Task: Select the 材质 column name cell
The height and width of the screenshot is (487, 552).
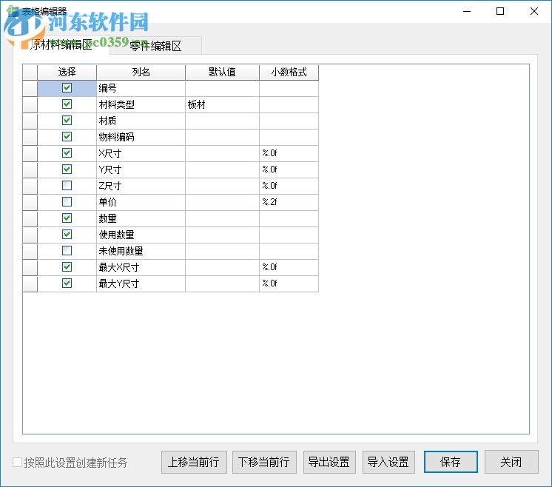Action: click(141, 121)
